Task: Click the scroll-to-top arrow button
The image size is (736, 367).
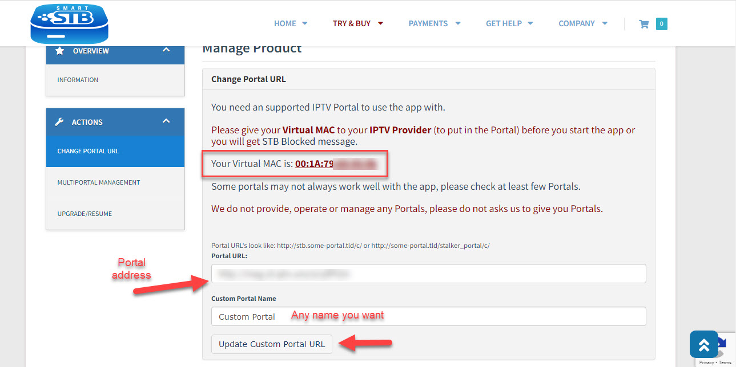Action: [x=703, y=344]
